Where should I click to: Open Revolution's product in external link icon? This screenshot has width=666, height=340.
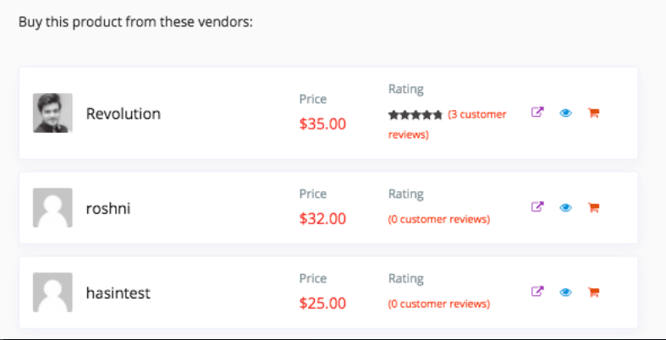coord(537,112)
